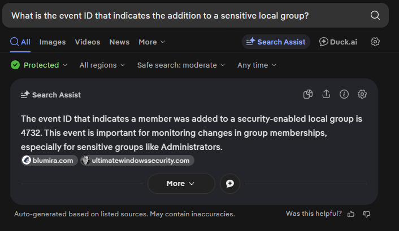Screen dimensions: 399x231
Task: Click inside the search query field
Action: 170,15
